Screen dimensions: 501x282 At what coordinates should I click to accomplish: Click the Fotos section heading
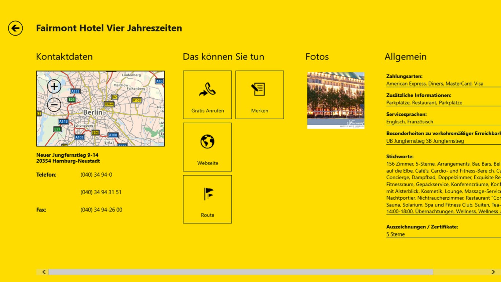(317, 57)
